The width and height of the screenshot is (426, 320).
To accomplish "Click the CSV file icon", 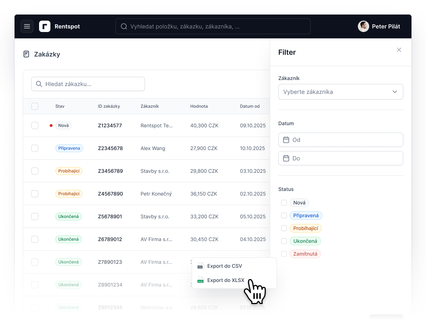I will 201,266.
